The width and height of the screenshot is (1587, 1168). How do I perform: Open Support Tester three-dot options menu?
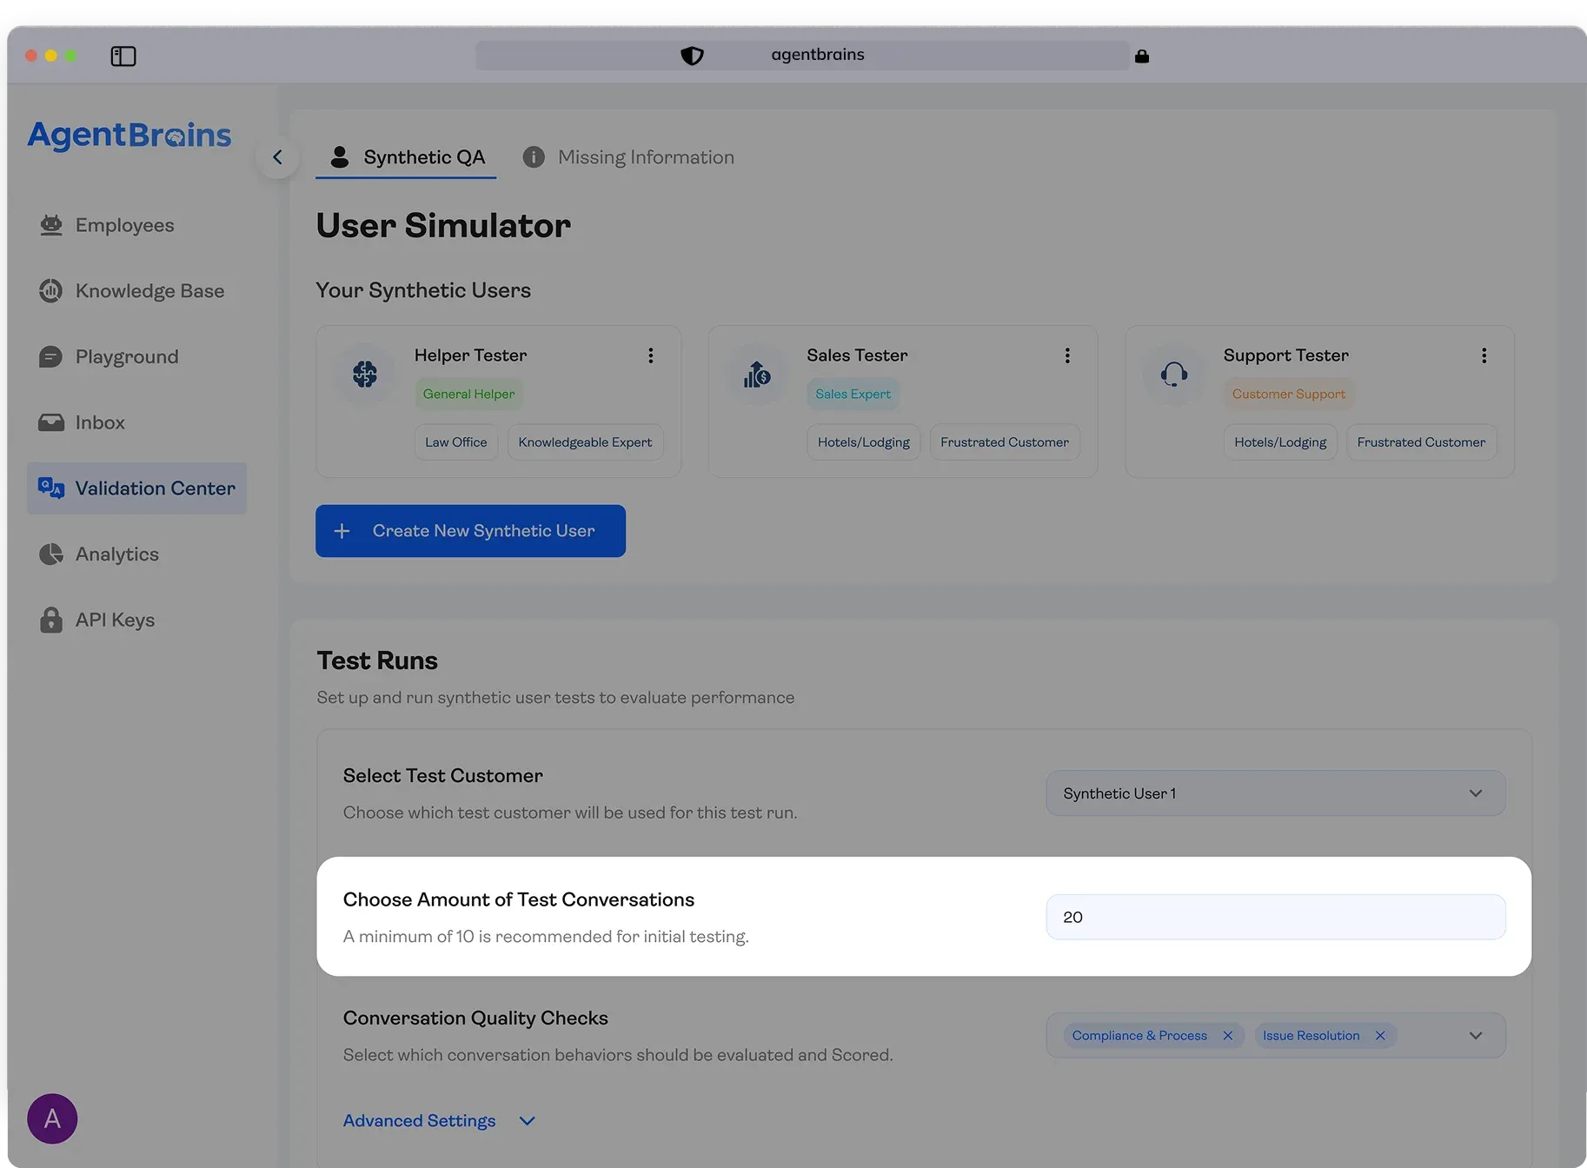click(1484, 355)
